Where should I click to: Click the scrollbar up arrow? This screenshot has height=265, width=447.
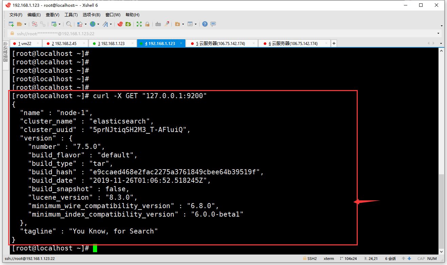pyautogui.click(x=441, y=51)
